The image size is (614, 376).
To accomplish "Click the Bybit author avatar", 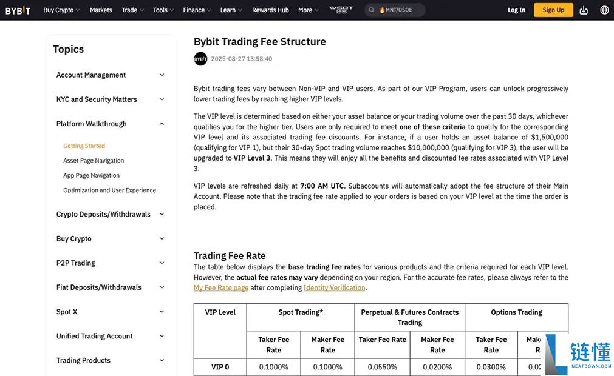I will (x=200, y=59).
